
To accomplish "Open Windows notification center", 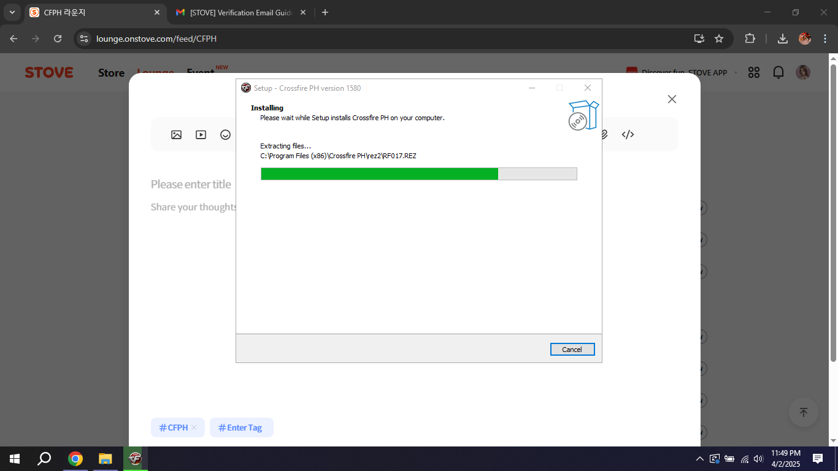I will tap(818, 459).
